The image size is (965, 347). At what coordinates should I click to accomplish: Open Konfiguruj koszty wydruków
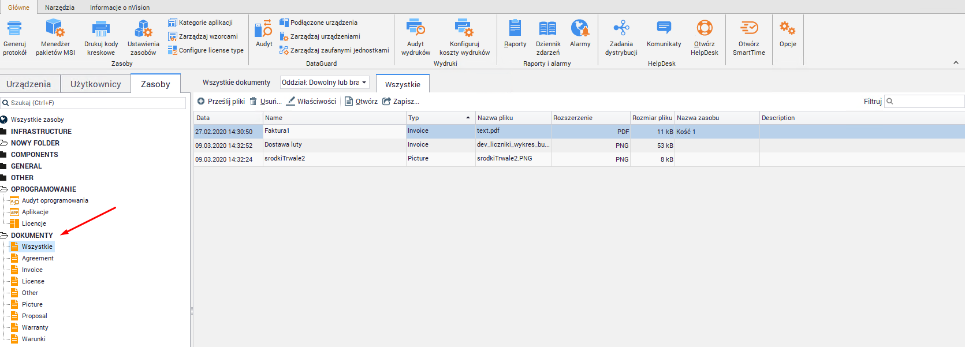(464, 29)
